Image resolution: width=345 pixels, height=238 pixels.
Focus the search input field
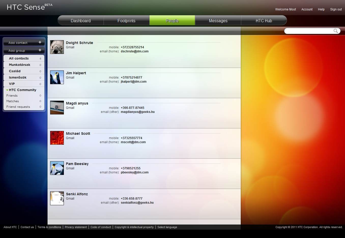pos(308,31)
